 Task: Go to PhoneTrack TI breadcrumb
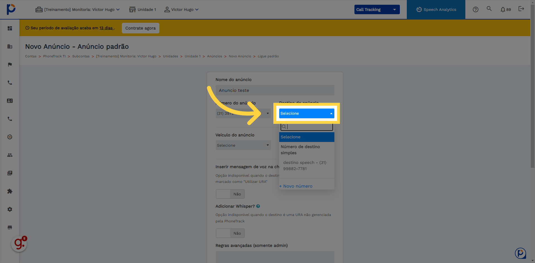(54, 56)
